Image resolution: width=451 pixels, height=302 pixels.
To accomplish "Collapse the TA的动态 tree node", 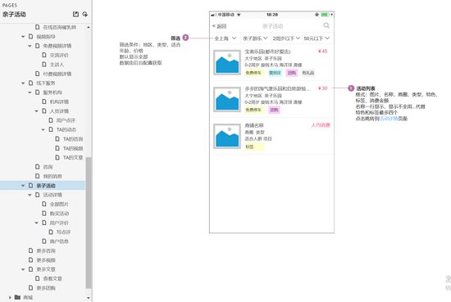I will (43, 130).
